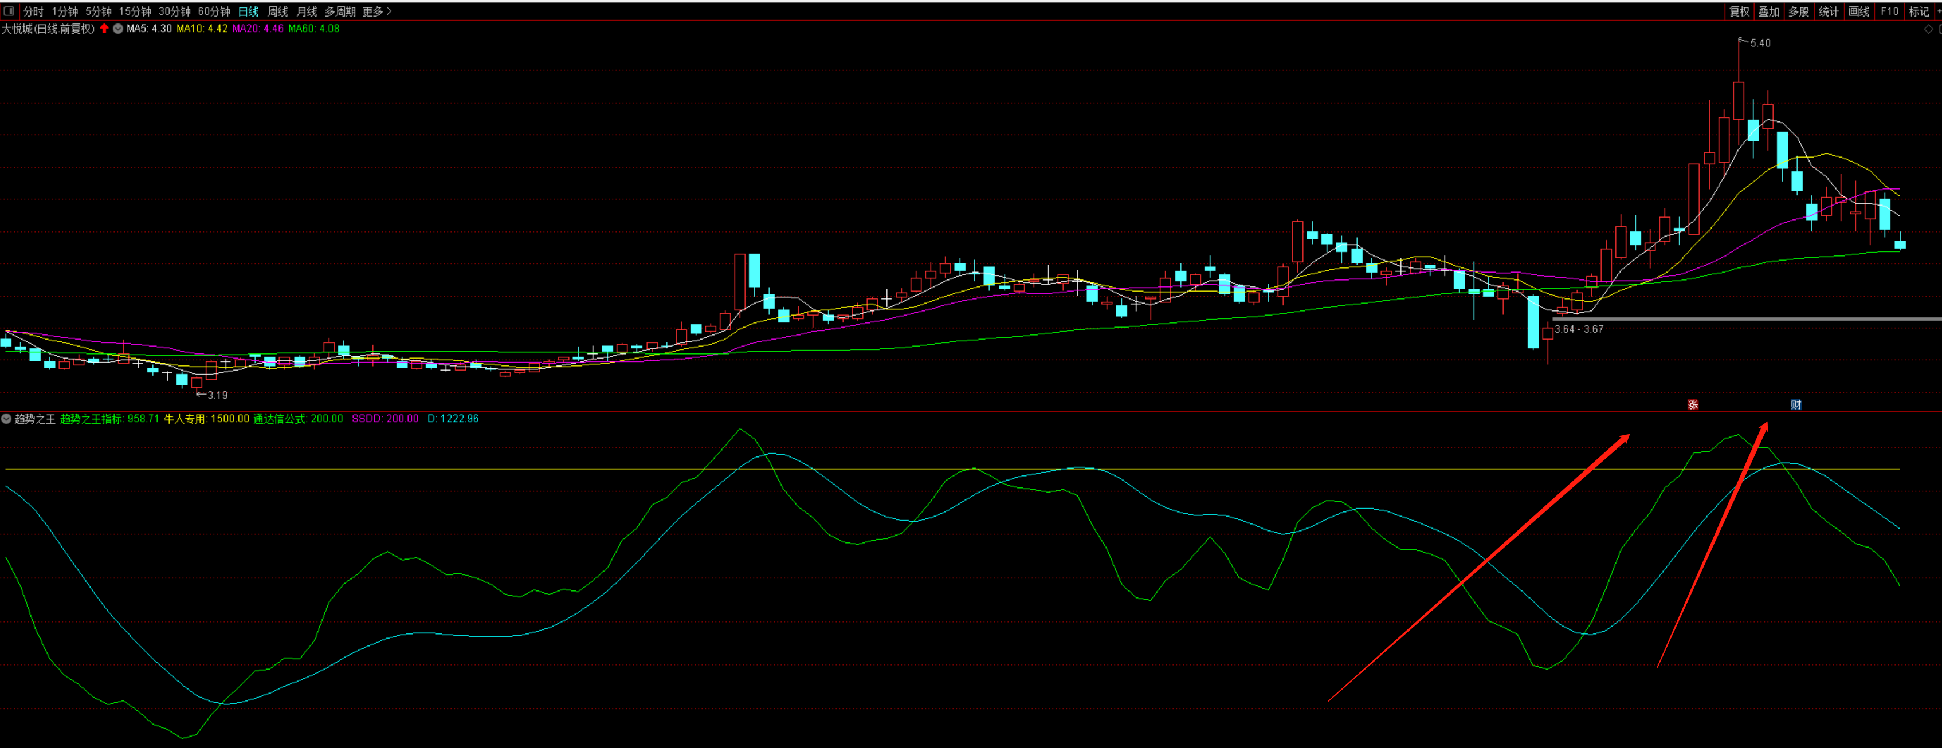
Task: Click the red 涨 event marker
Action: click(x=1693, y=404)
